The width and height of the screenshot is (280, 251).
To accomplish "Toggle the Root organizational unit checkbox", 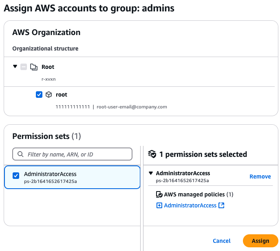I will tap(24, 67).
